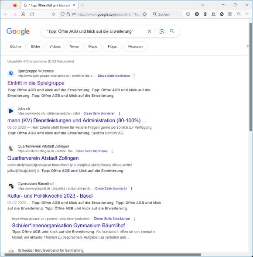Switch to the Finanzen filter
The image size is (253, 257).
click(x=135, y=46)
